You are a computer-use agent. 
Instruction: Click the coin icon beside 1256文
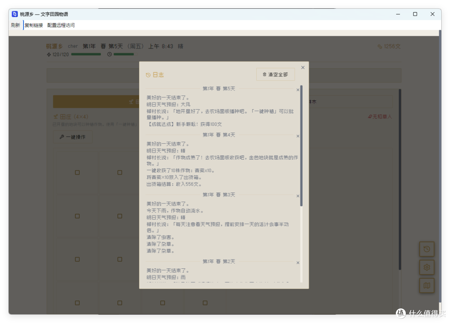pos(380,47)
